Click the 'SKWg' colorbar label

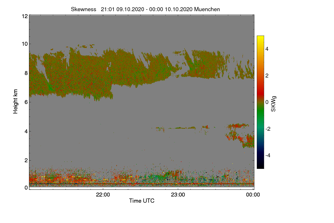(274, 104)
